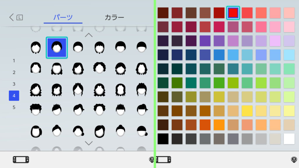The height and width of the screenshot is (168, 299).
Task: Select the lime green color swatch
Action: pos(261,83)
